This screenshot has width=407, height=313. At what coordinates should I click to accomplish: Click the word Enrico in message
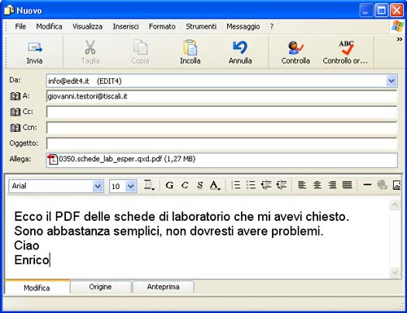pos(32,260)
